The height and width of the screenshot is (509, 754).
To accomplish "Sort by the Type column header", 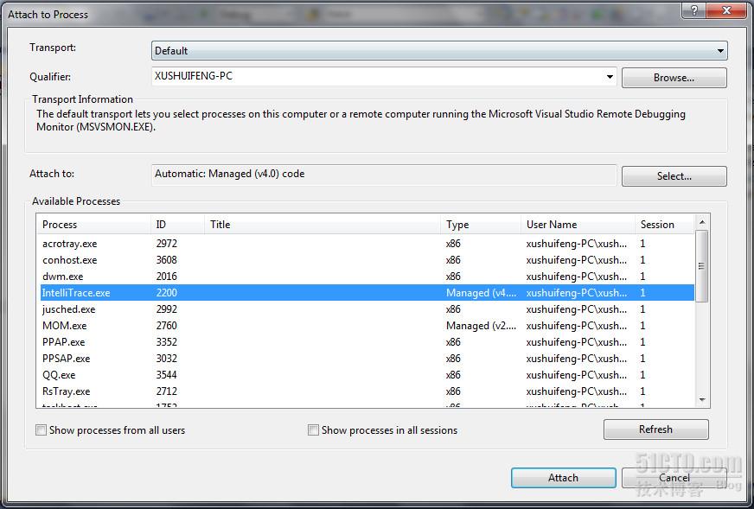I will coord(481,225).
